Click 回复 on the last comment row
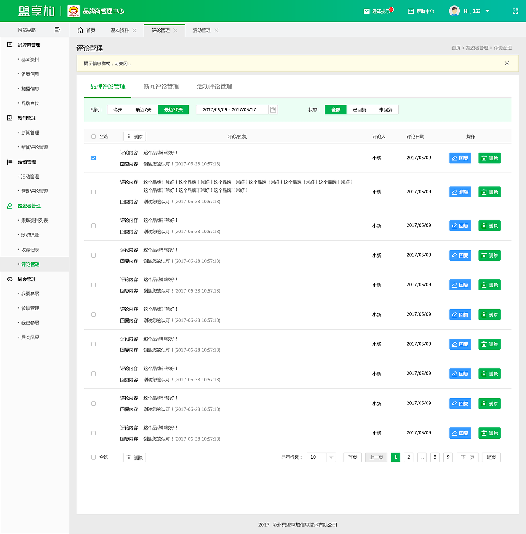Viewport: 526px width, 534px height. pos(460,433)
